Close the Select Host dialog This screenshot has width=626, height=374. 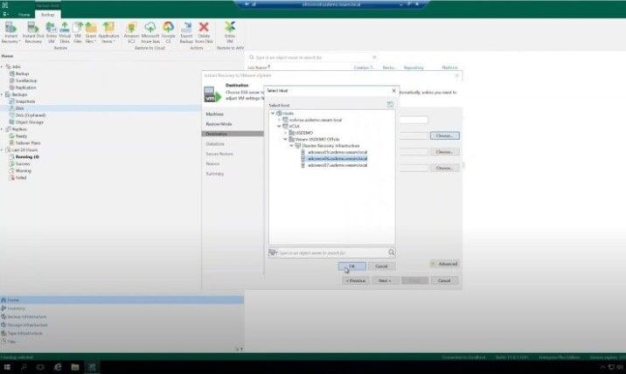393,91
